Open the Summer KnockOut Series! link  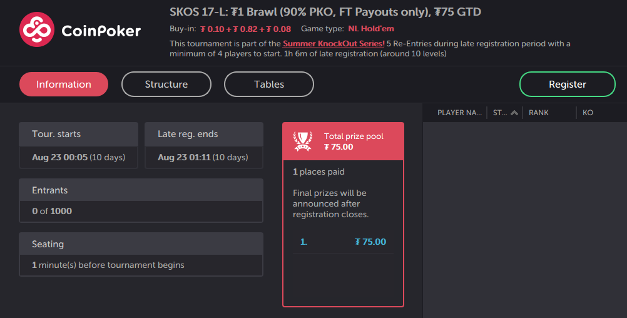334,44
